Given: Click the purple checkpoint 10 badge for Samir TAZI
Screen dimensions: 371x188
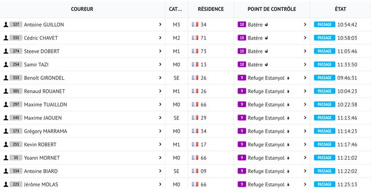Looking at the screenshot, I should [x=242, y=64].
